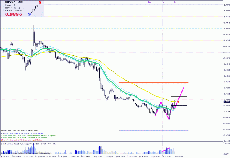The image size is (230, 158).
Task: Click the Candle 00:14:05 countdown text
Action: click(14, 10)
